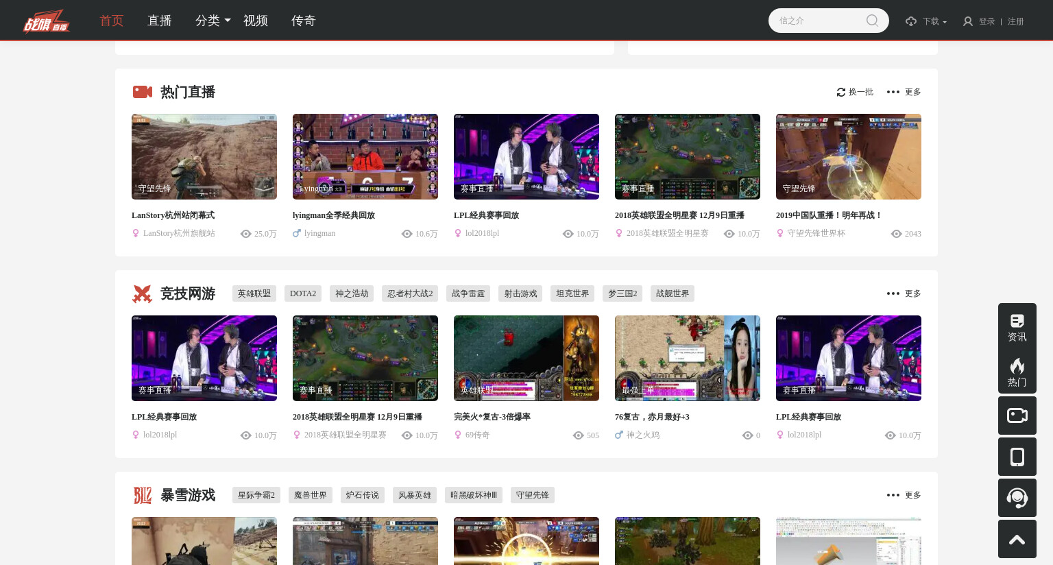Select the 射击游戏 game tag
This screenshot has width=1053, height=565.
click(x=520, y=293)
